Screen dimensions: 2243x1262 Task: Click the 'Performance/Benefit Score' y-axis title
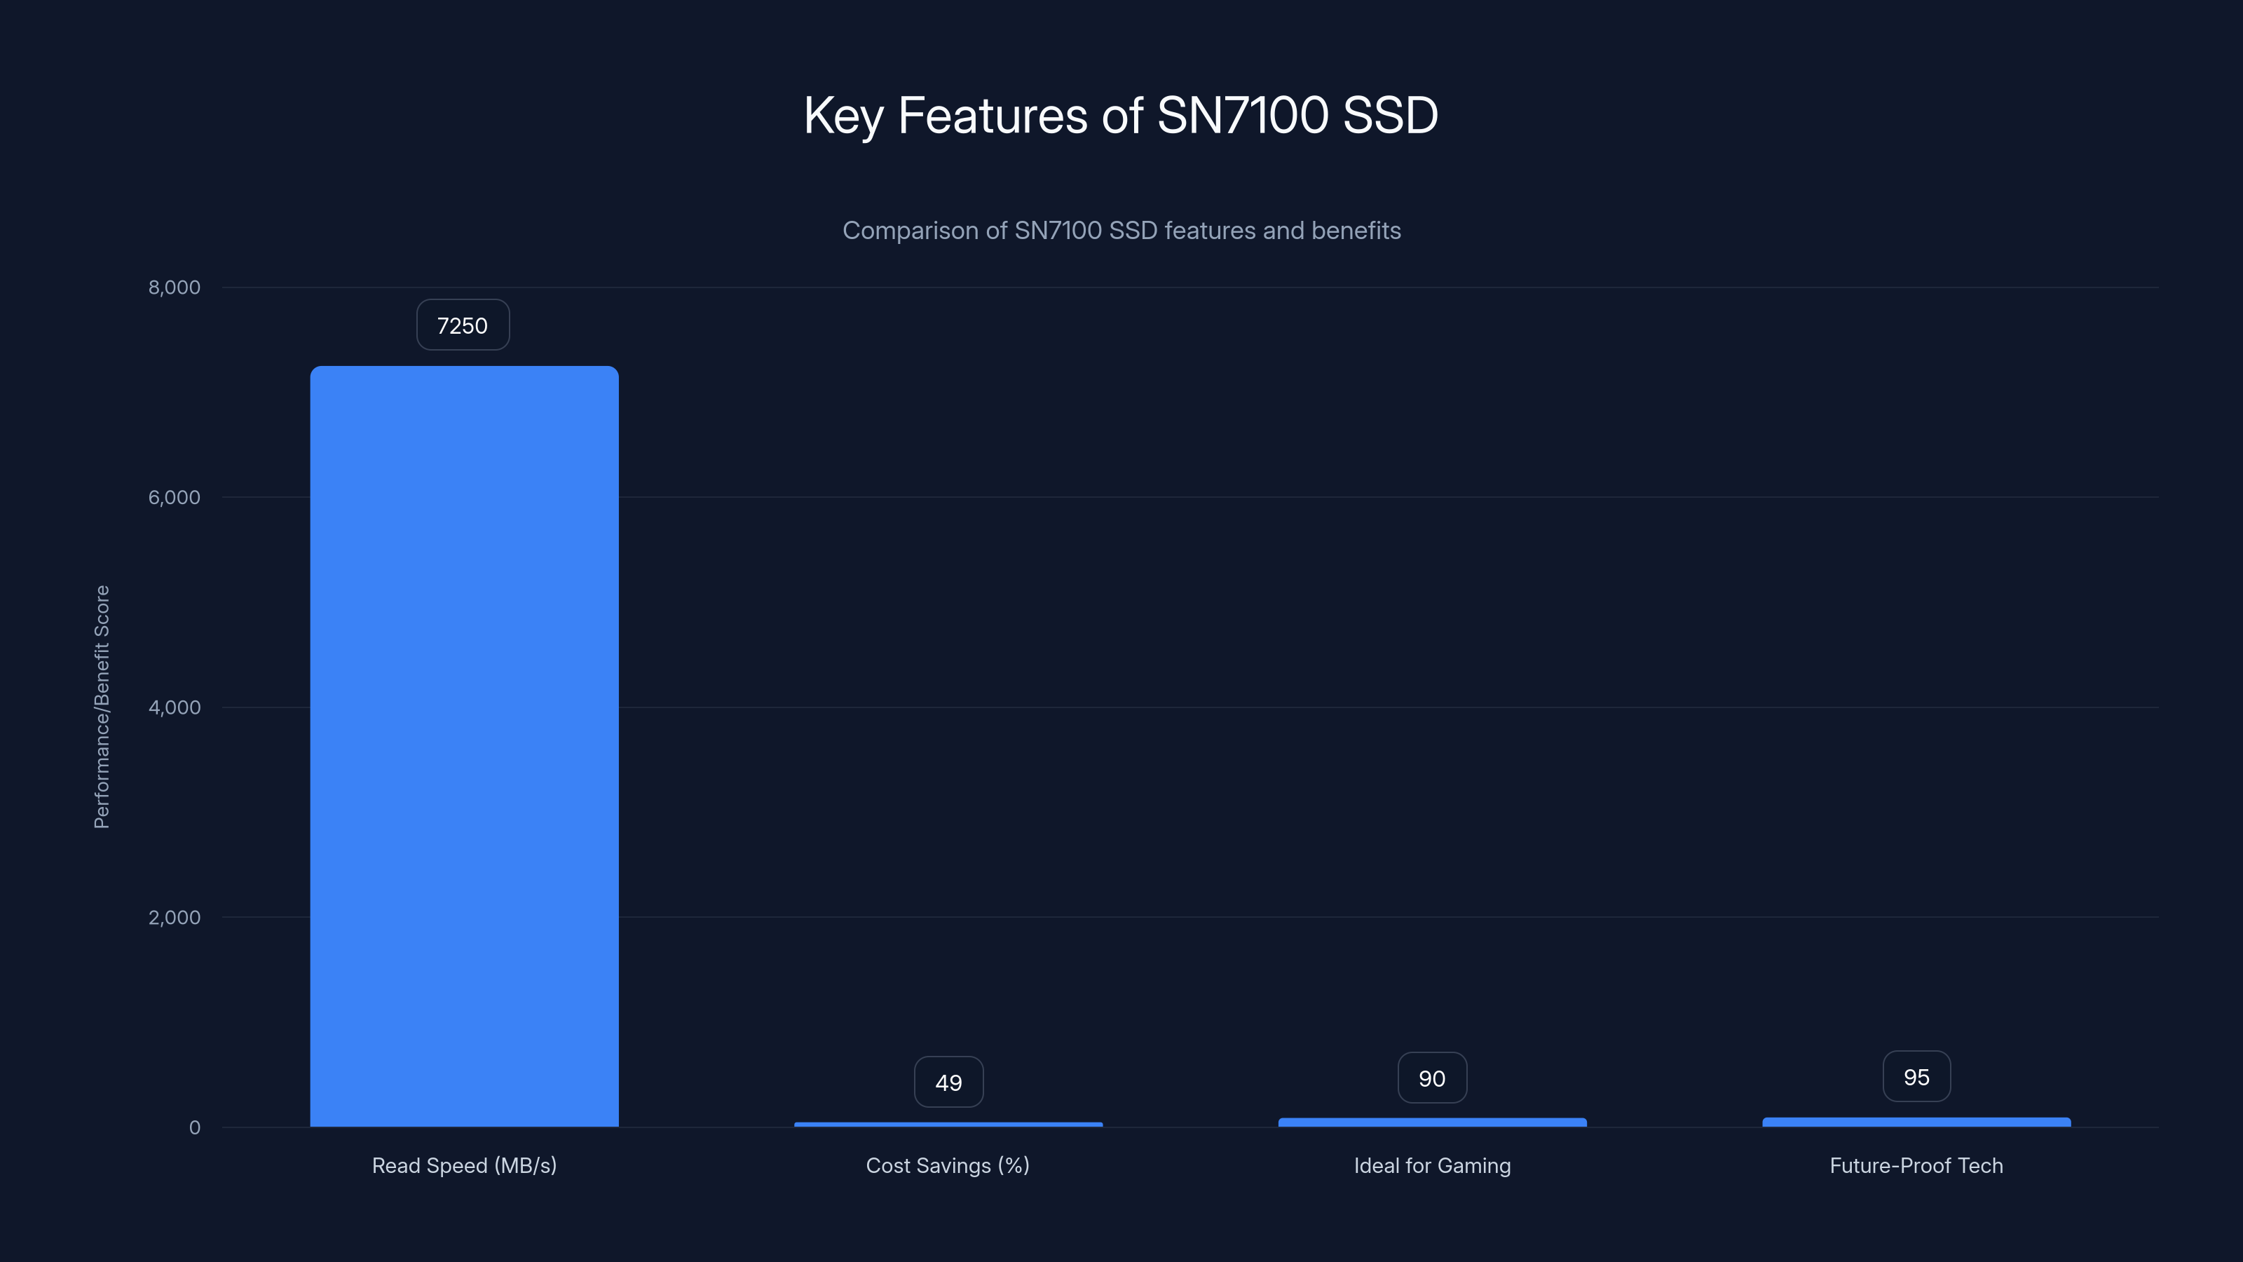coord(102,706)
